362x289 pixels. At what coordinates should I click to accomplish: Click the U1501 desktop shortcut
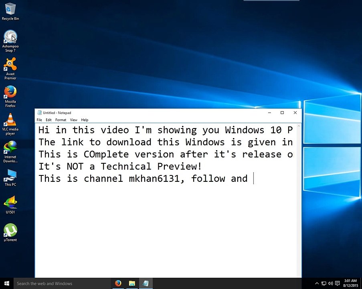10,205
